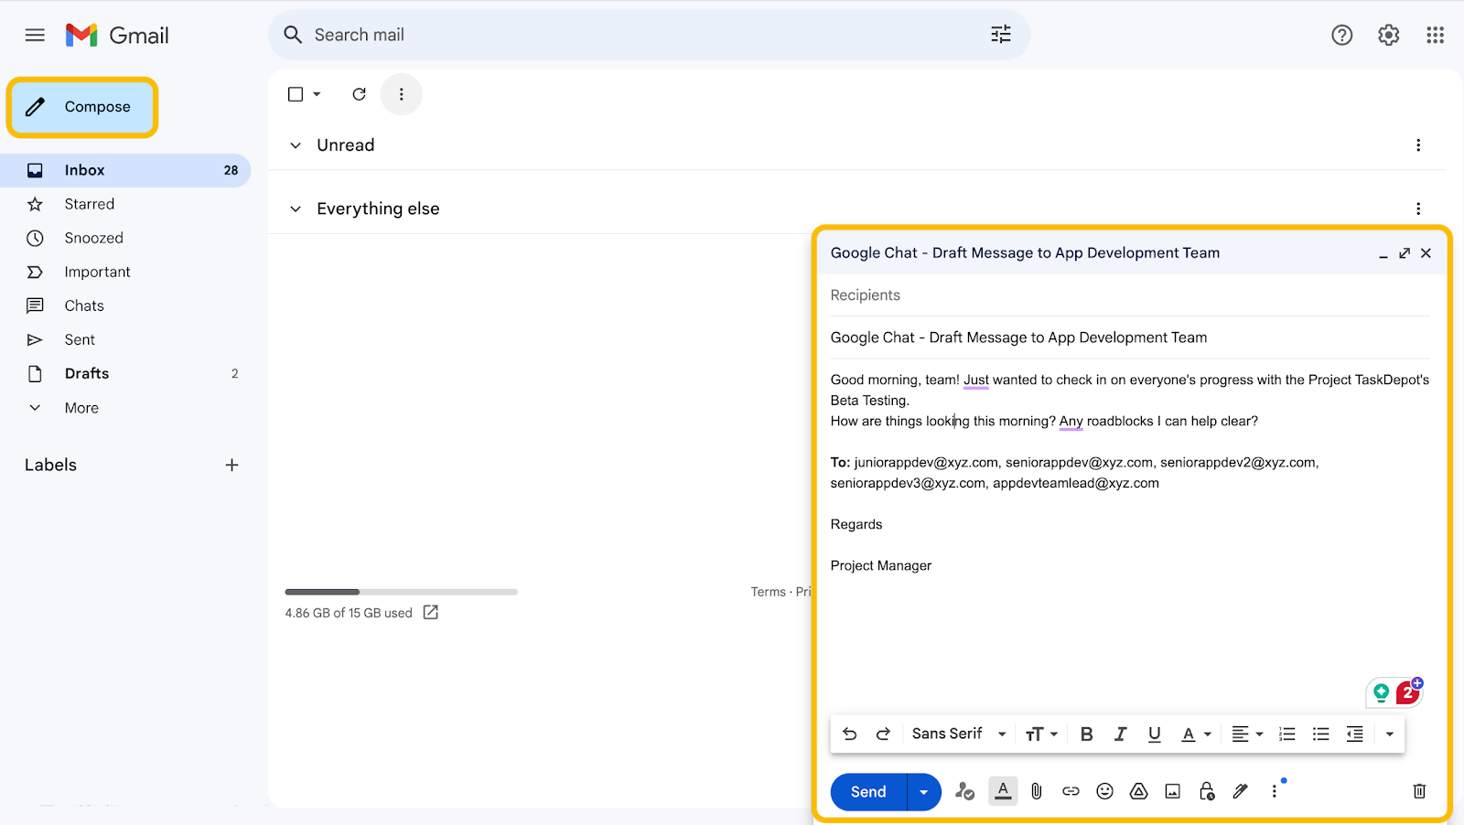Toggle underline formatting
The height and width of the screenshot is (825, 1464).
click(1154, 734)
